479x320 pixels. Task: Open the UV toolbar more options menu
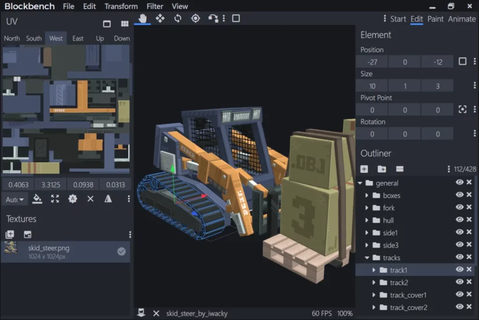click(129, 199)
